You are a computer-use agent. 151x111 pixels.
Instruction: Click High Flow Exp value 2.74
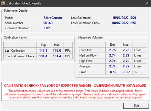[113, 61]
